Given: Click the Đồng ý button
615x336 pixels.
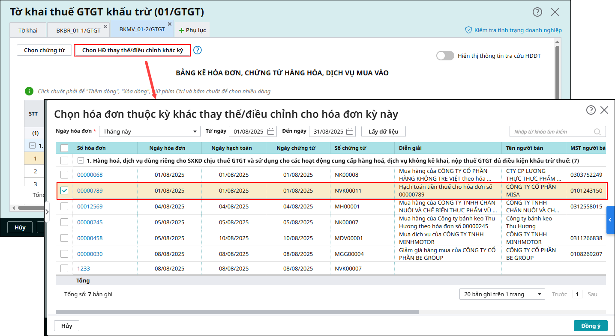Looking at the screenshot, I should point(590,326).
